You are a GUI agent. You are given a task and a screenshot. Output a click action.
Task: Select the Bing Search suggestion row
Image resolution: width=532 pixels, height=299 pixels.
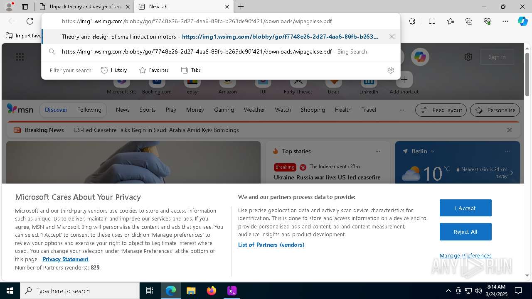pyautogui.click(x=221, y=51)
